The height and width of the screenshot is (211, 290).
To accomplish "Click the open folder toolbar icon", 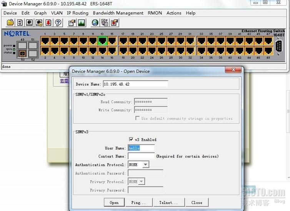I will coord(10,23).
